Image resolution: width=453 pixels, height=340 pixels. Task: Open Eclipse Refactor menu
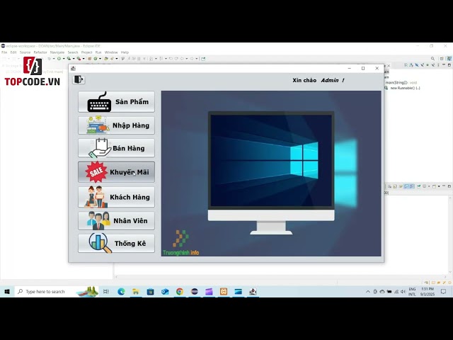(40, 52)
